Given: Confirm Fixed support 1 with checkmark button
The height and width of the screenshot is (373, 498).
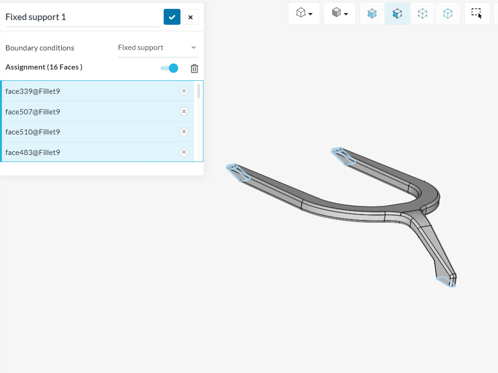Looking at the screenshot, I should [172, 17].
